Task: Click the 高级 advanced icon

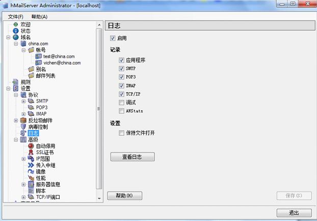Action: [x=23, y=140]
